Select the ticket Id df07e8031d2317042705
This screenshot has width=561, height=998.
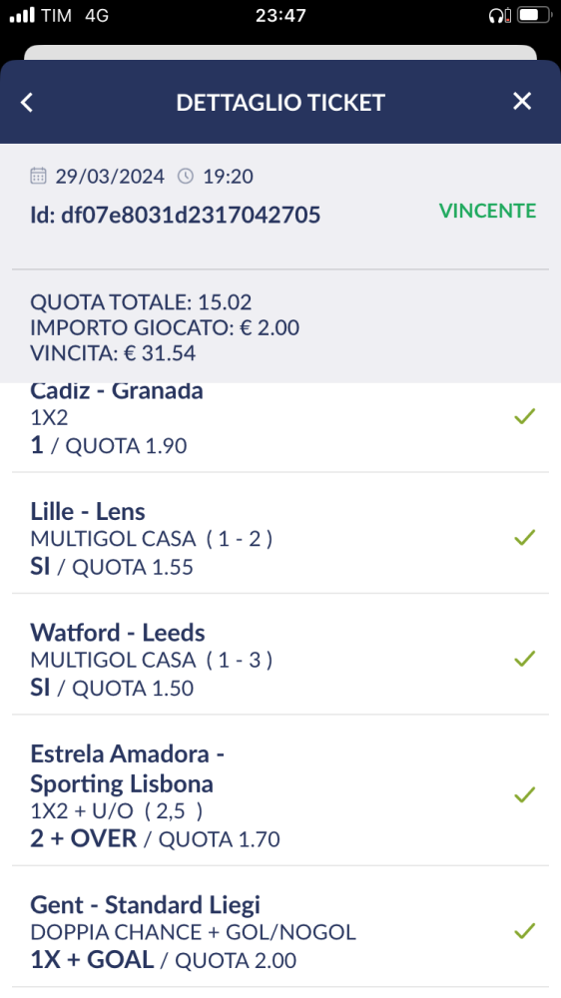click(x=175, y=215)
